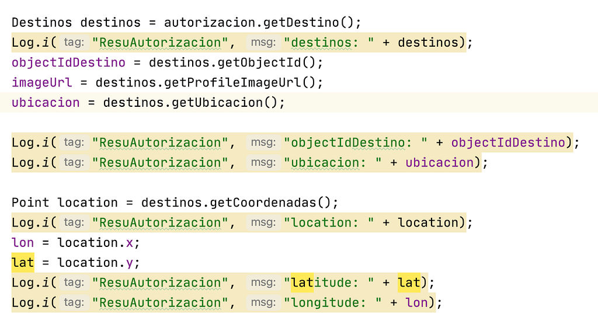Click the Destinos type name in the declaration
This screenshot has height=324, width=598.
(x=41, y=23)
